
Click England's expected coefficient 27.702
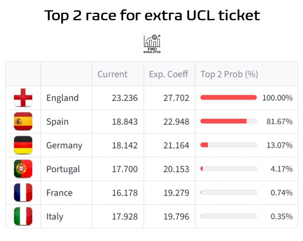pyautogui.click(x=176, y=98)
